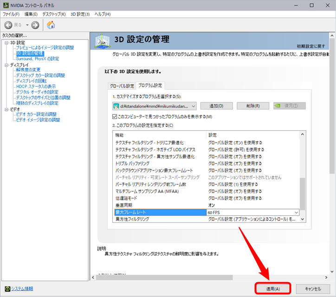Select プレビューによるイメージ設定の調整 in tree
Viewport: 336px width, 297px height.
[45, 48]
